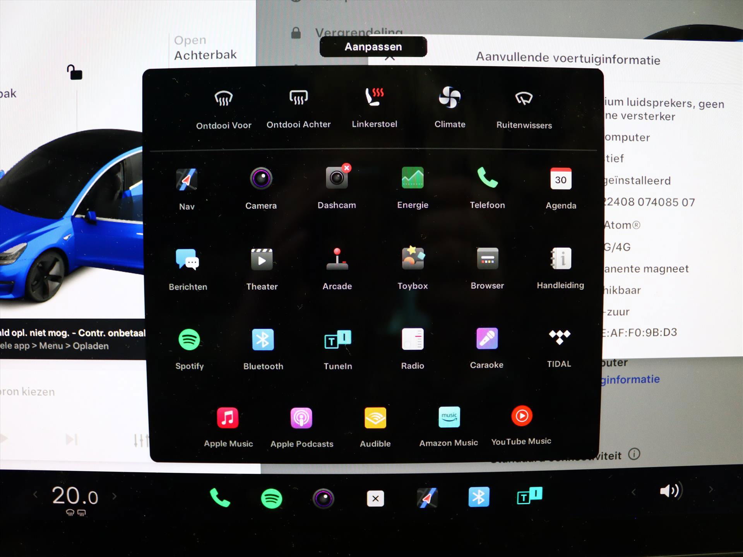Open the Camera app in launcher

261,189
